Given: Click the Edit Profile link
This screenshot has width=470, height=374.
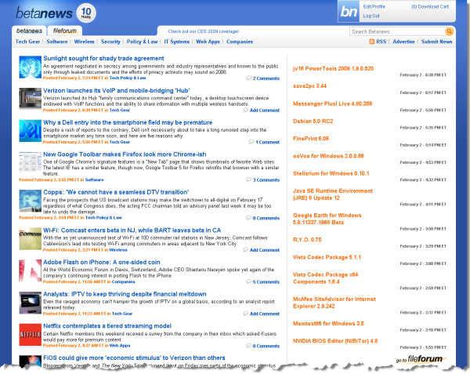Looking at the screenshot, I should (374, 6).
